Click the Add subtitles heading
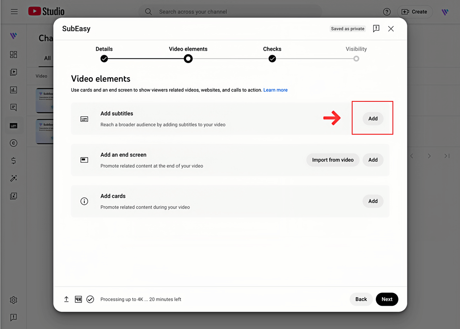The image size is (460, 329). [x=117, y=114]
